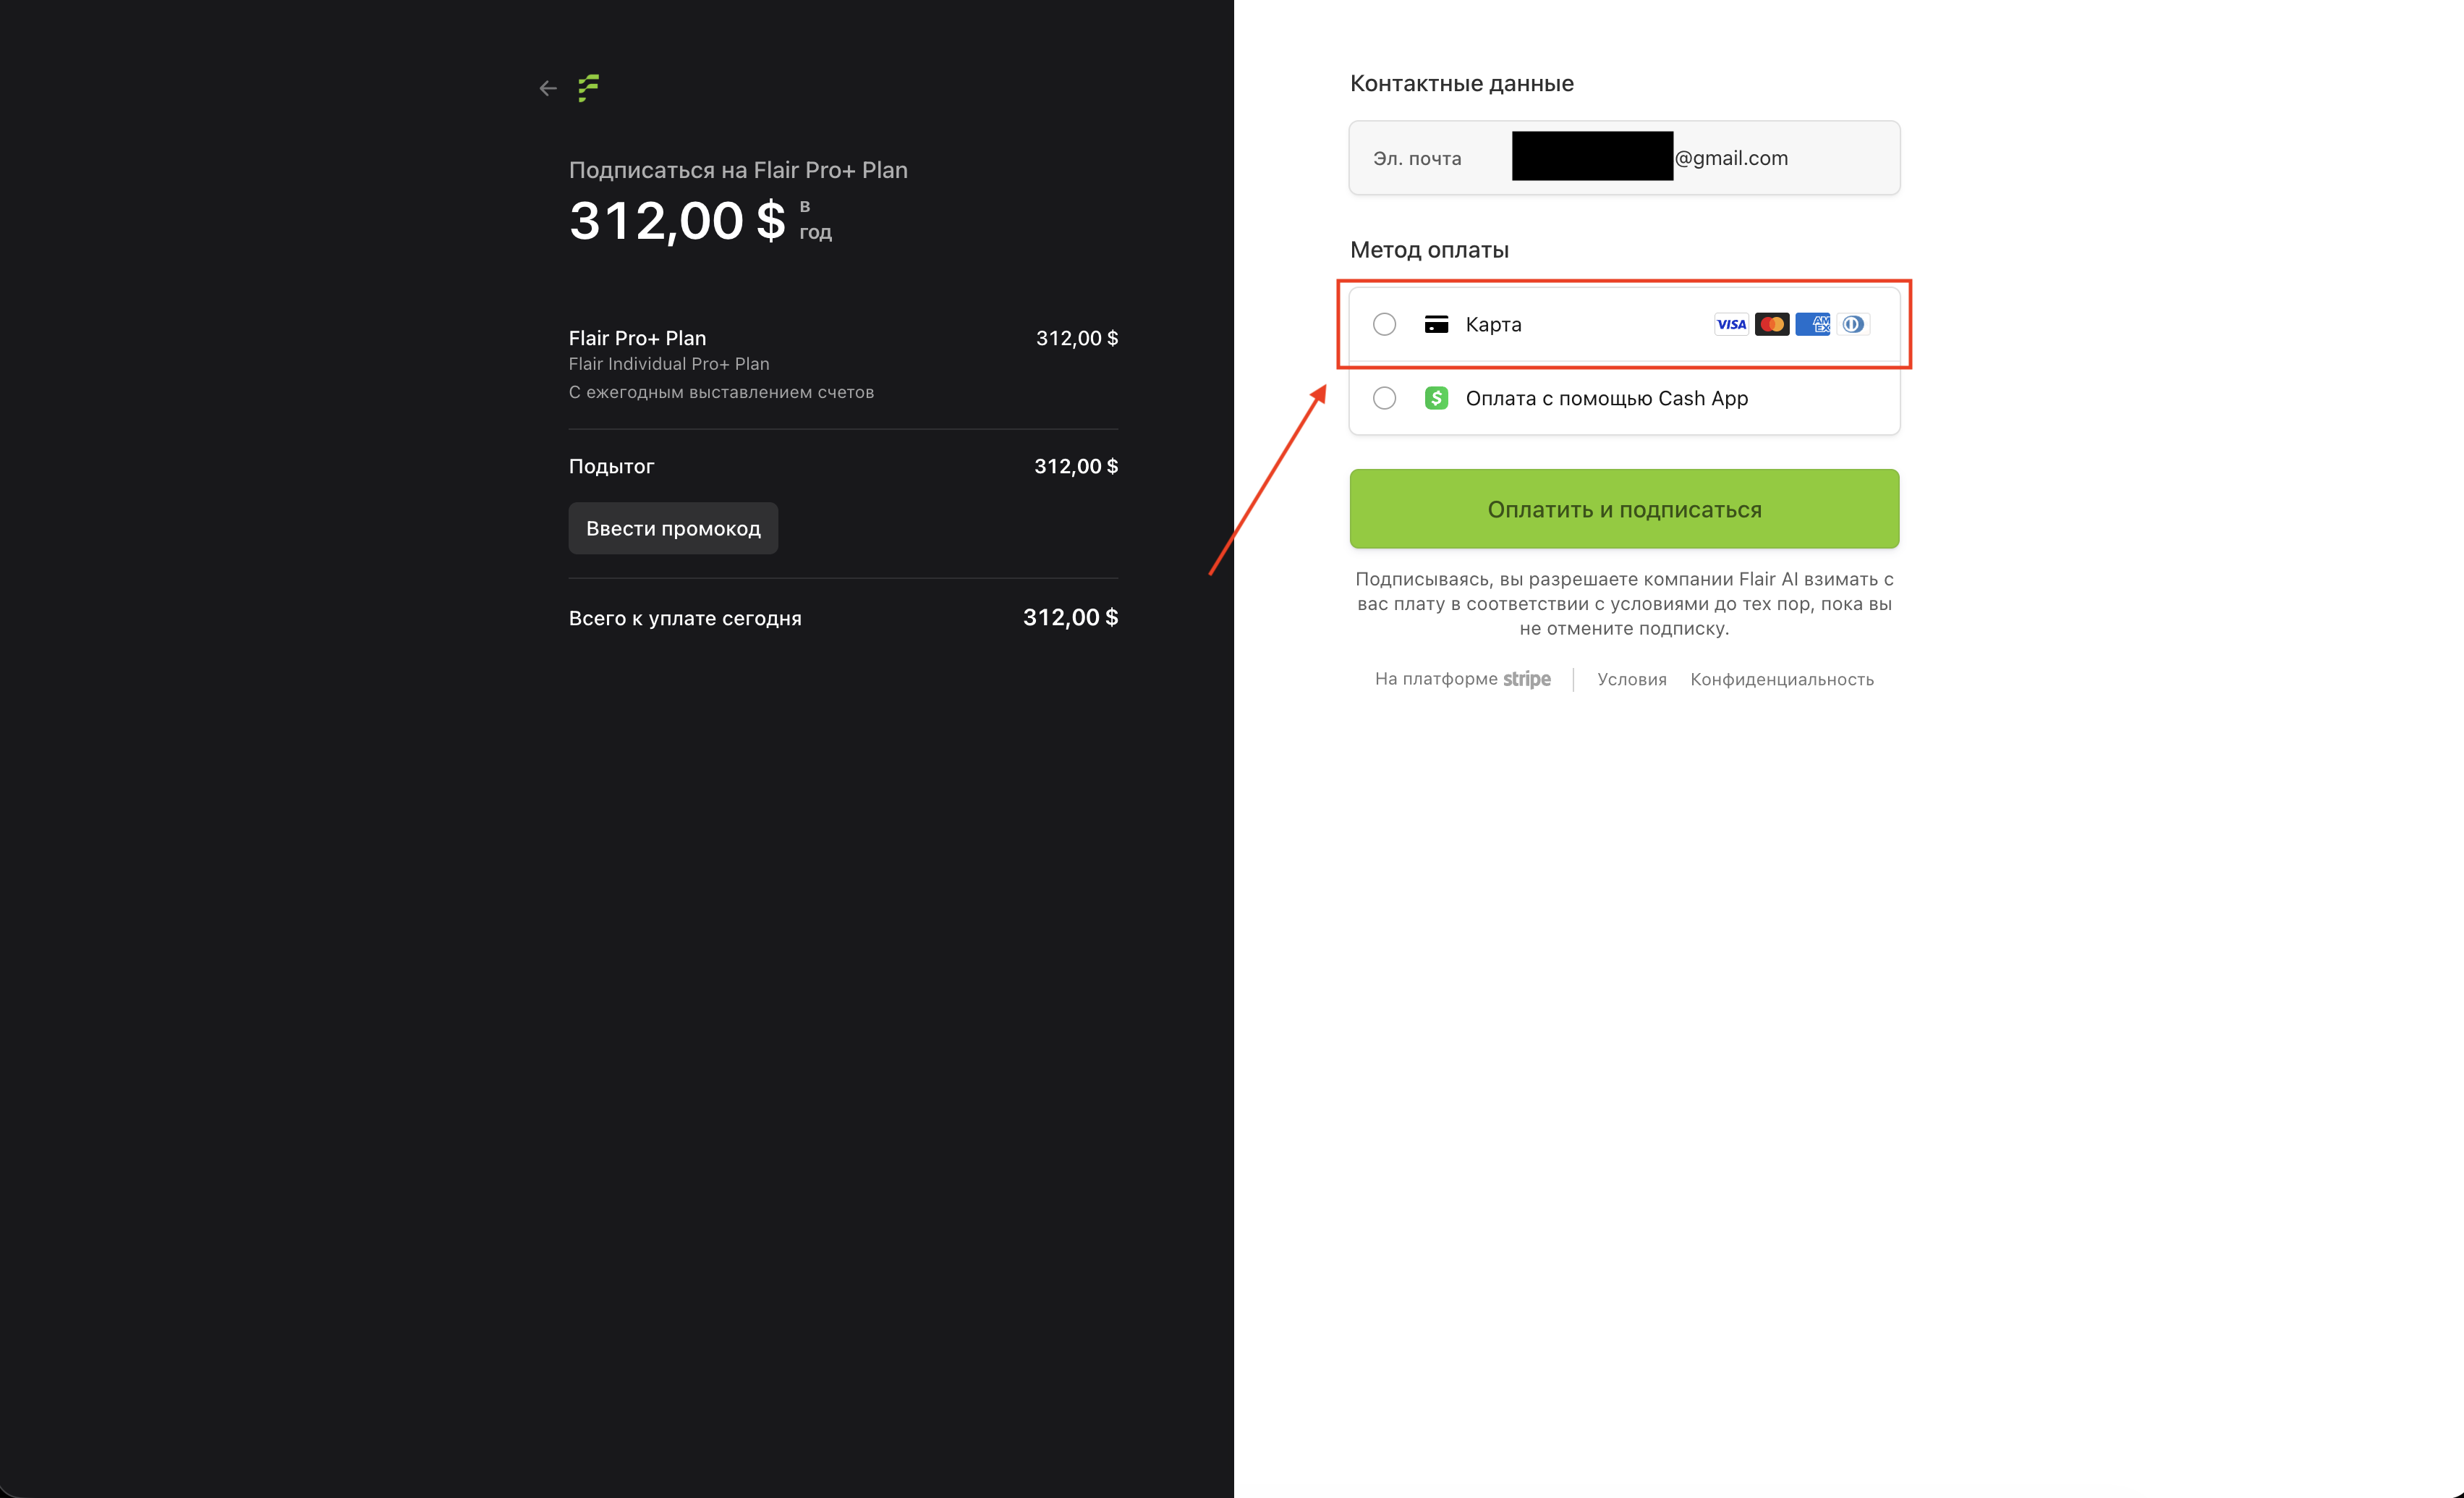Click the Stripe logo link

coord(1526,680)
